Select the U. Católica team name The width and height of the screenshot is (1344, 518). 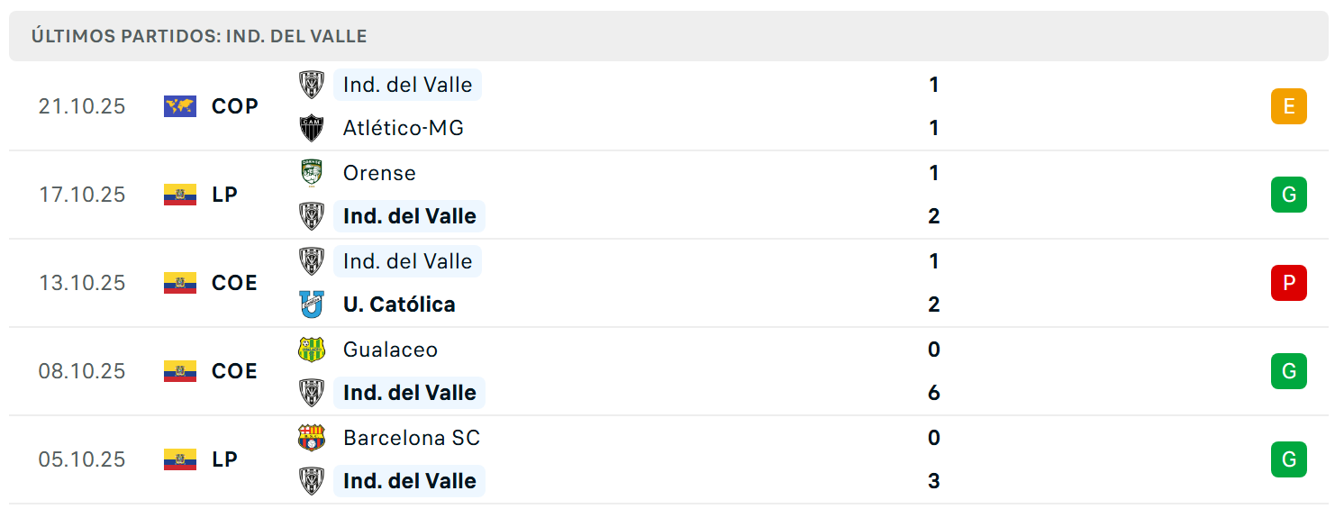(399, 304)
